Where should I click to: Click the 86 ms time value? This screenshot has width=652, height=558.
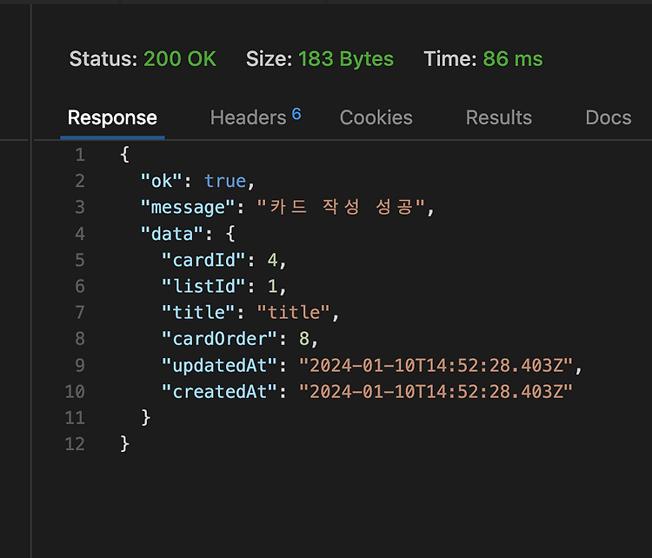coord(513,59)
